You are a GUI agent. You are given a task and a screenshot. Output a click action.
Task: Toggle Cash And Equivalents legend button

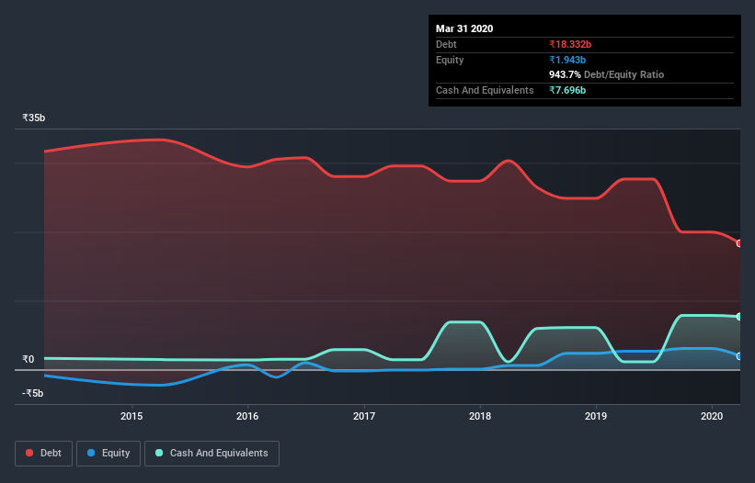point(212,454)
